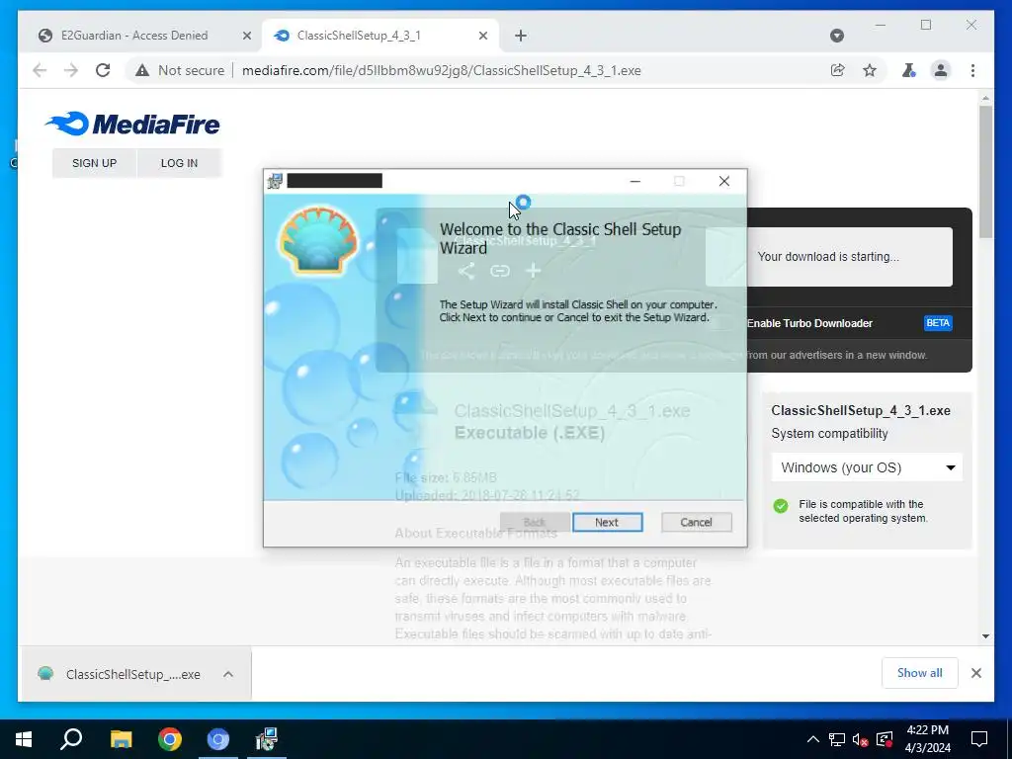Click Show all downloads

pyautogui.click(x=920, y=673)
